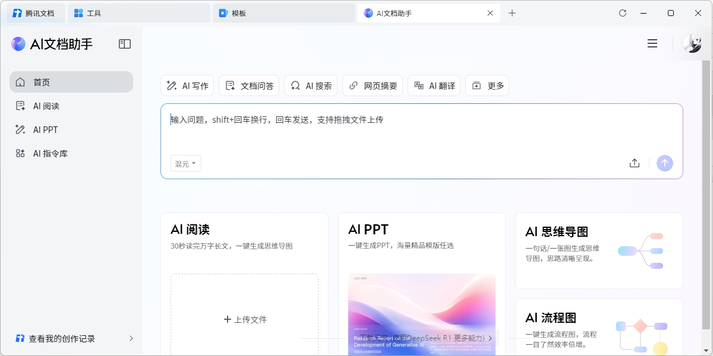The image size is (713, 356).
Task: Open the hamburger menu icon
Action: coord(652,43)
